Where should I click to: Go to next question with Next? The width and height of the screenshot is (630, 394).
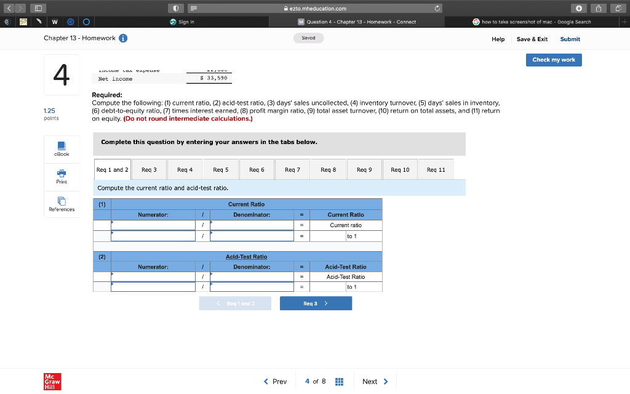(x=375, y=382)
